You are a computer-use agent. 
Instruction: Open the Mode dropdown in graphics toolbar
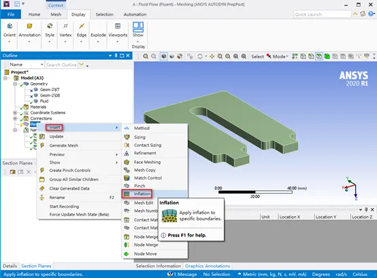pyautogui.click(x=280, y=56)
